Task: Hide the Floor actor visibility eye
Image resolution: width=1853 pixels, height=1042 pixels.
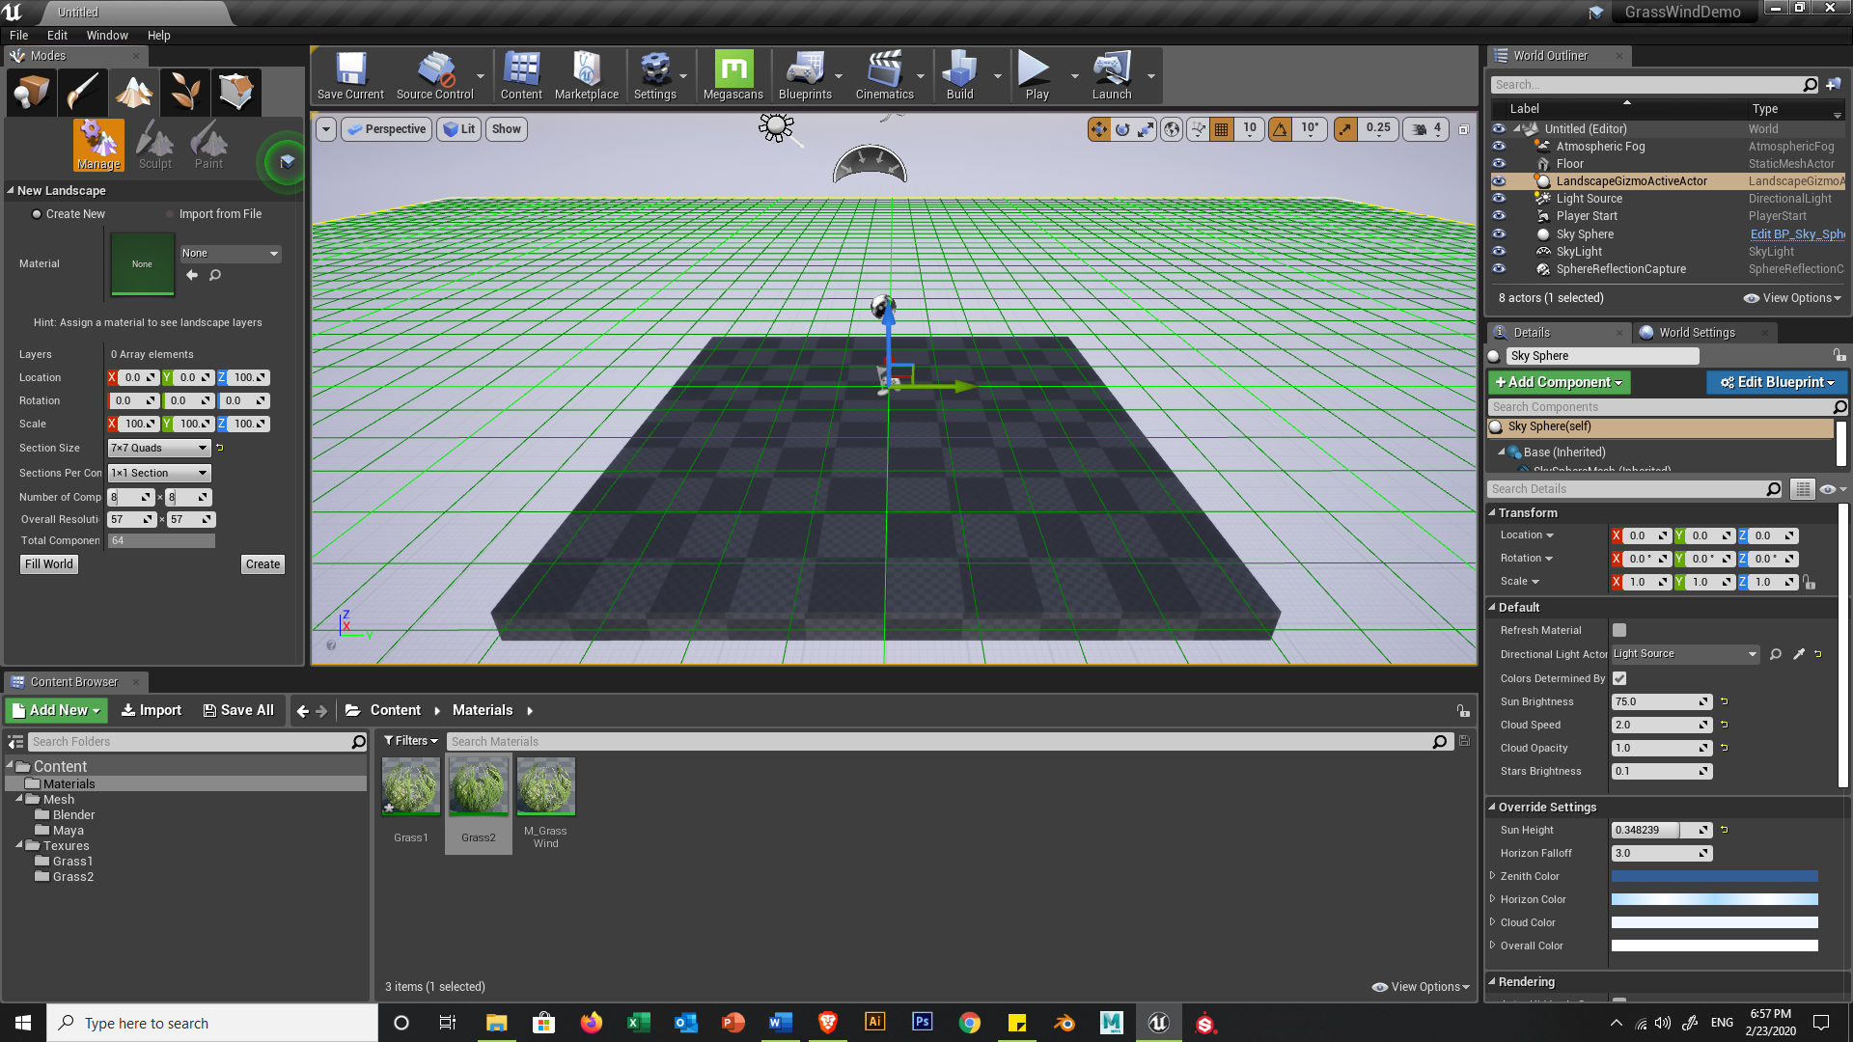Action: click(1499, 164)
